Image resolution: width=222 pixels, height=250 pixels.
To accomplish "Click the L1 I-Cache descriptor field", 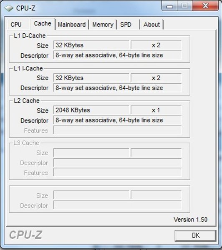I will (x=118, y=88).
